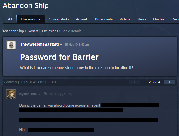
Task: Select the Discussions tab
Action: (31, 19)
